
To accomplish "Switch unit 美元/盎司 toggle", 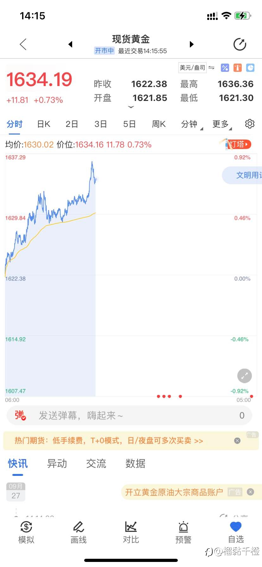I will (197, 68).
